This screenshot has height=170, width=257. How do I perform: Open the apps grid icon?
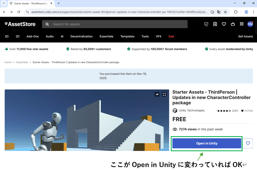click(x=242, y=24)
